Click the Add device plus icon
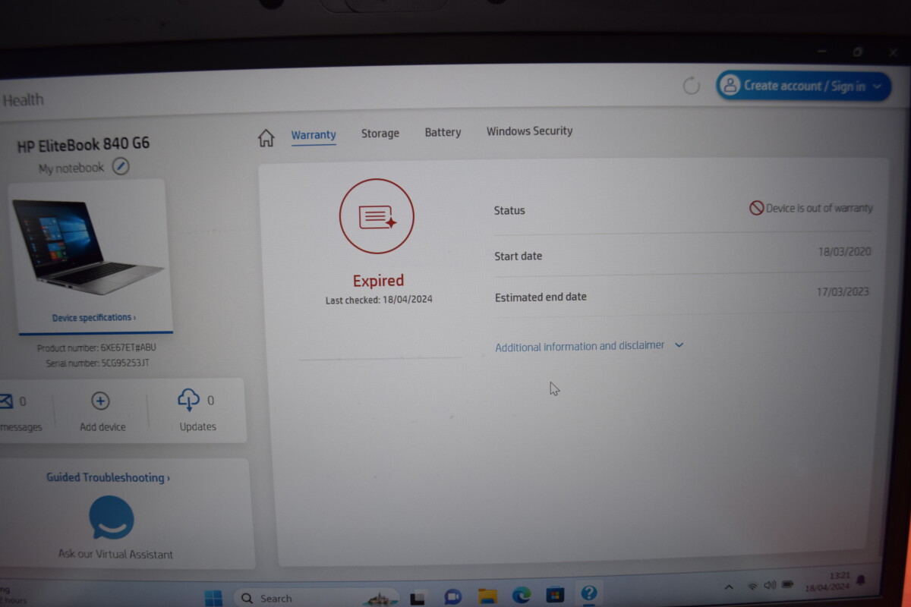911x607 pixels. pos(100,401)
